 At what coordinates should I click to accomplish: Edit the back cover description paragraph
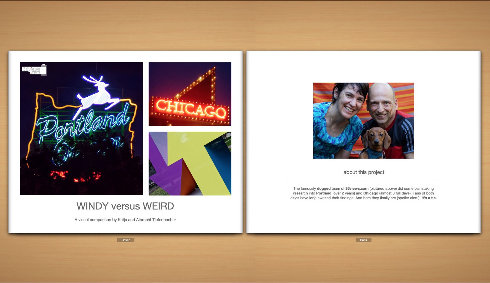click(x=363, y=193)
